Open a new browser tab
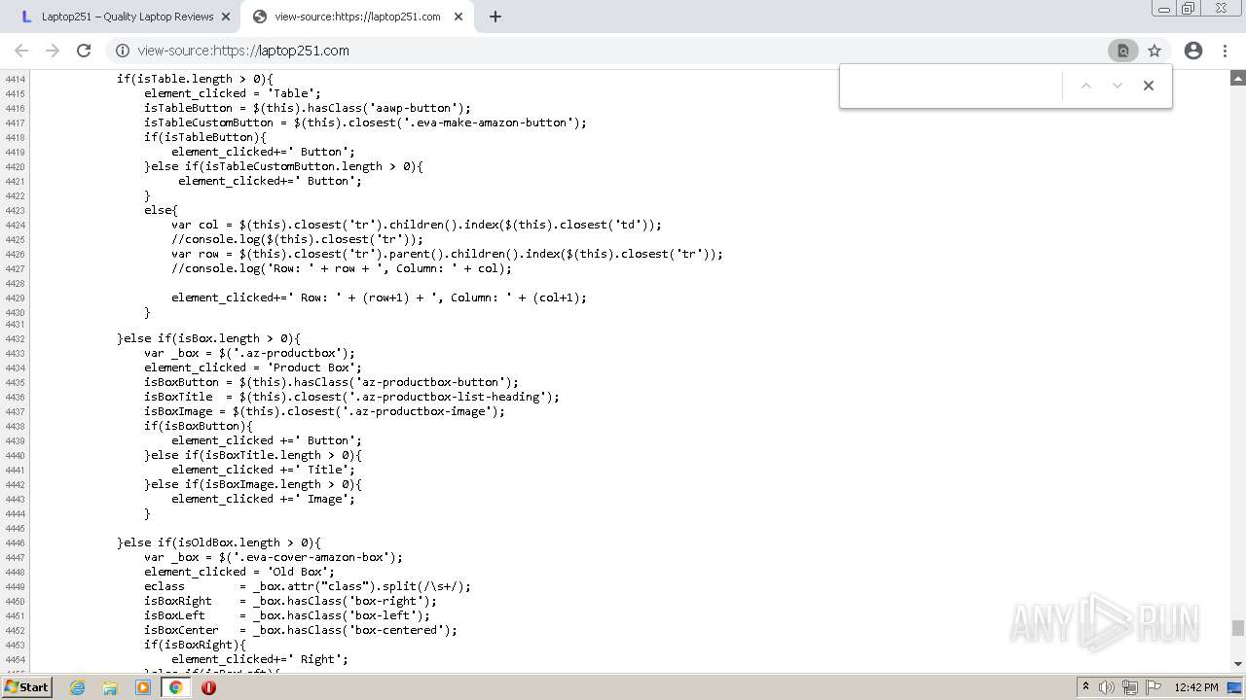Image resolution: width=1246 pixels, height=700 pixels. 495,17
